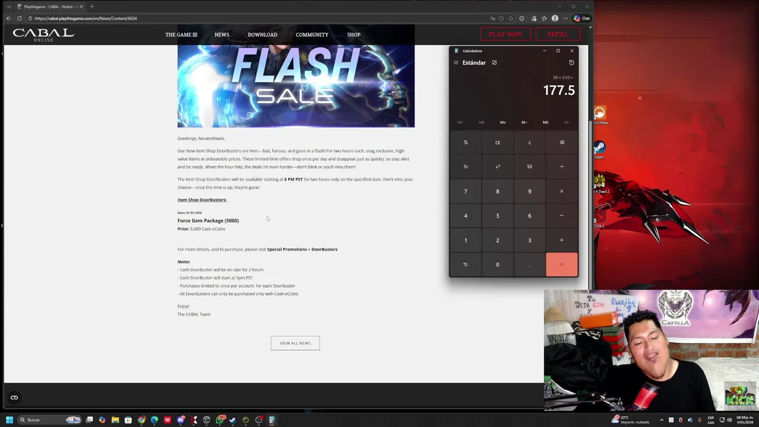
Task: Click the MS memory store button
Action: (x=546, y=122)
